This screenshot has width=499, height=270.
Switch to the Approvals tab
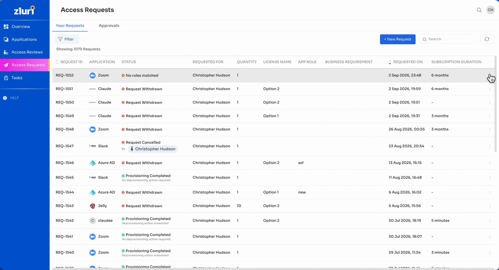coord(109,25)
